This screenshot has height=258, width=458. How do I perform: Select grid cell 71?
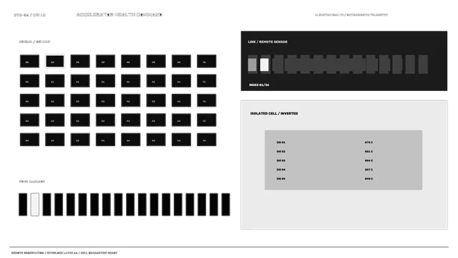pos(207,81)
